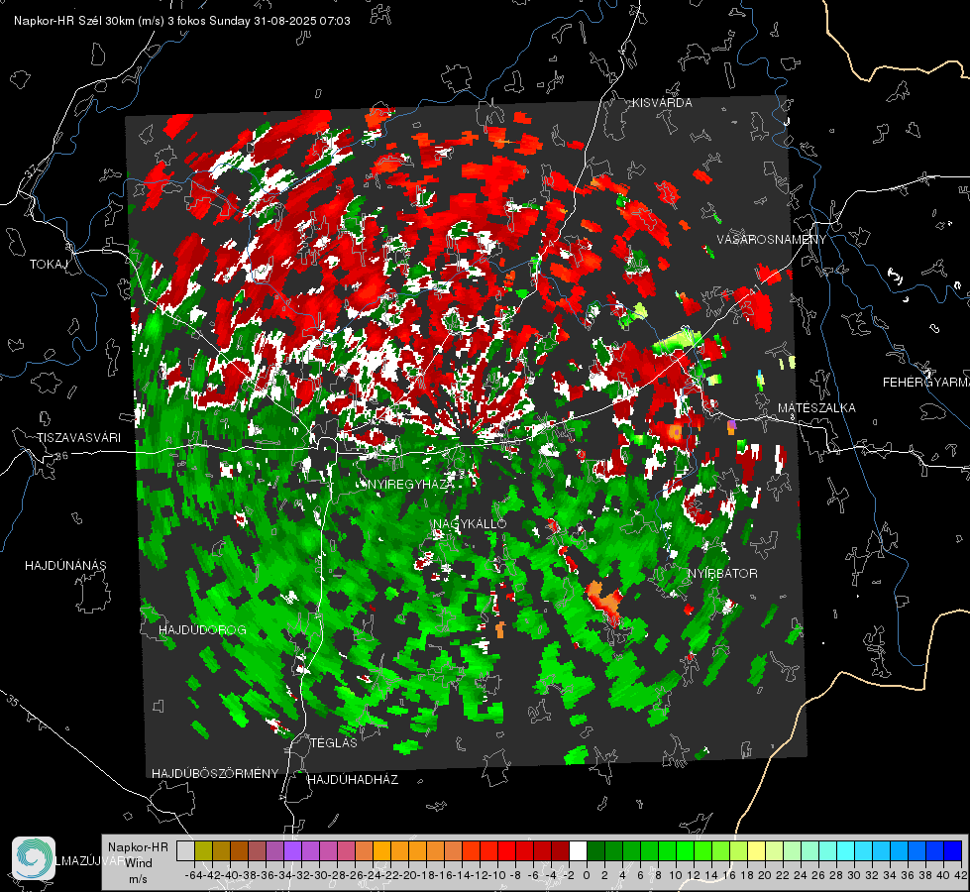The image size is (970, 892).
Task: Select the leftmost gray legend swatch
Action: [x=185, y=850]
